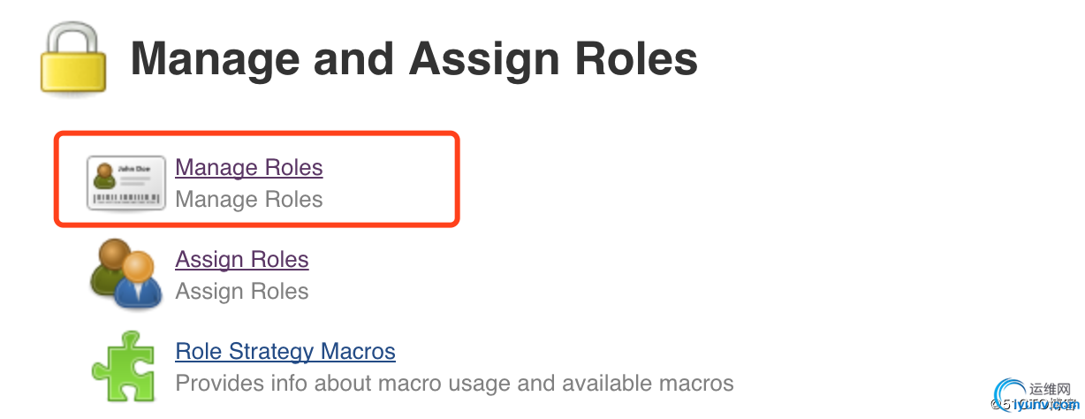Follow the Assign Roles link
Viewport: 1085px width, 419px height.
[x=242, y=259]
